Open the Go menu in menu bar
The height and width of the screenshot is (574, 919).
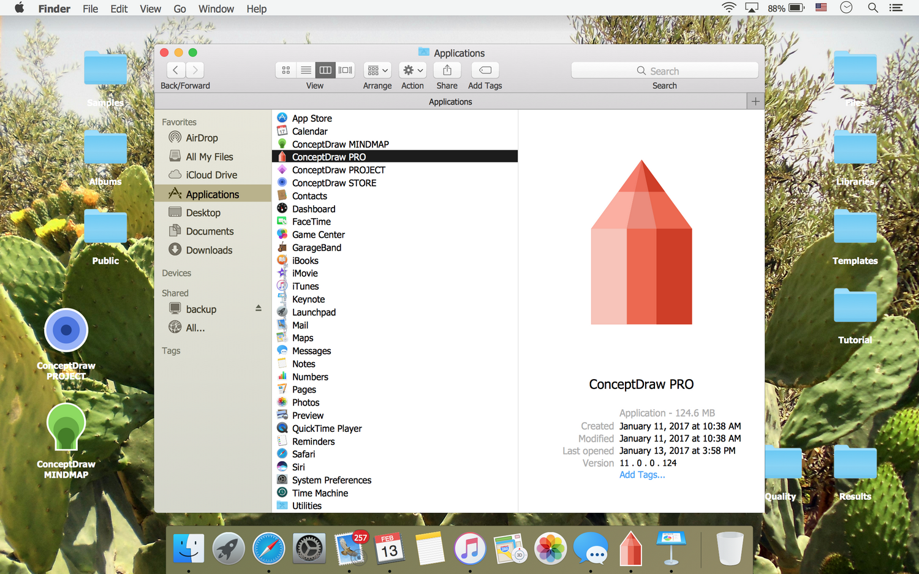(180, 9)
